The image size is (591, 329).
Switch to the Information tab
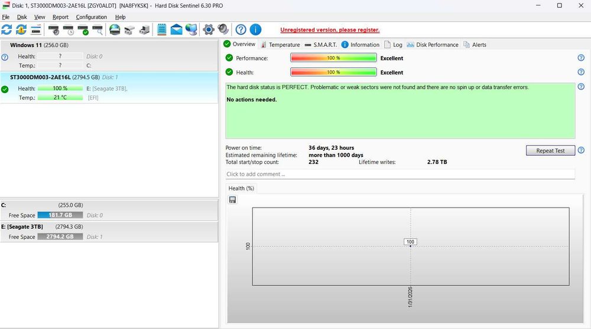tap(361, 45)
